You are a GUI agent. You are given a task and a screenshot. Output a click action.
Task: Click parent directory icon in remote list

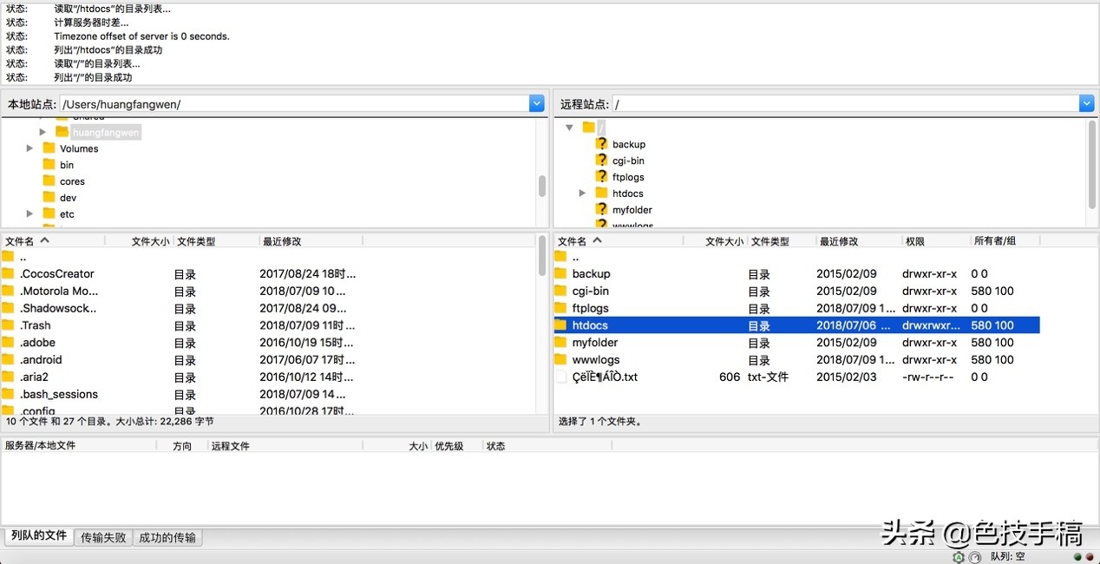click(560, 256)
